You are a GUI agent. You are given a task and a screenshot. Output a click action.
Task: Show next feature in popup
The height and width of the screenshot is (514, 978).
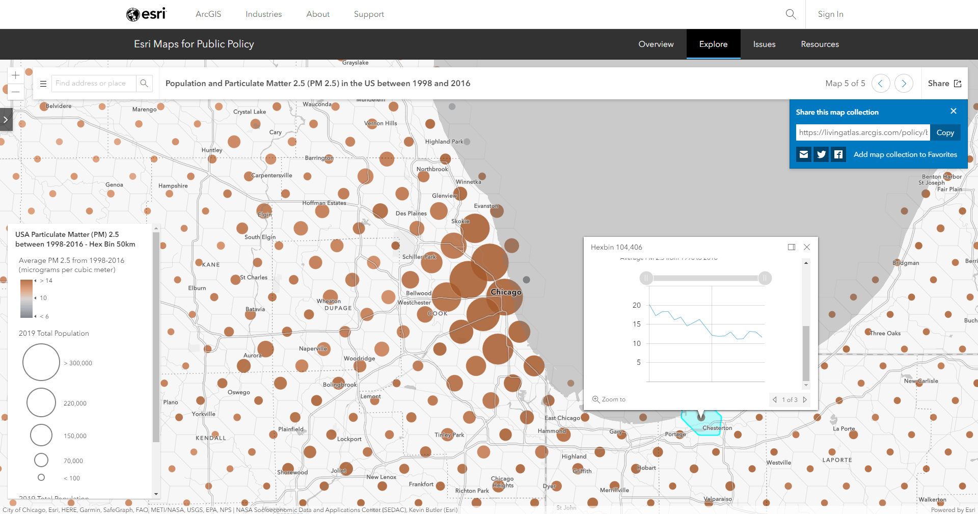(x=805, y=400)
